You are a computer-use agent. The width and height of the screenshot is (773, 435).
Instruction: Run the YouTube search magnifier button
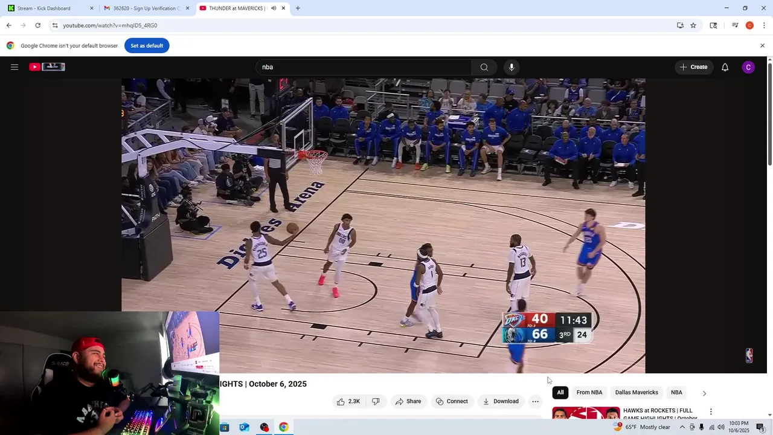[x=484, y=67]
